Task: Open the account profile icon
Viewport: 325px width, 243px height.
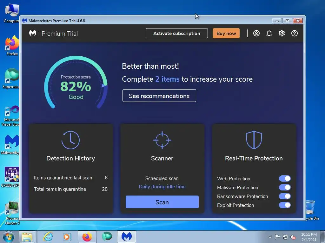Action: pos(256,33)
